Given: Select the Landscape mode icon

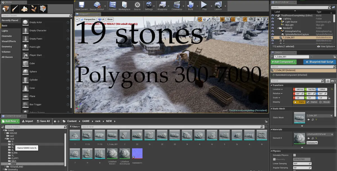Looking at the screenshot, I should coord(24,9).
